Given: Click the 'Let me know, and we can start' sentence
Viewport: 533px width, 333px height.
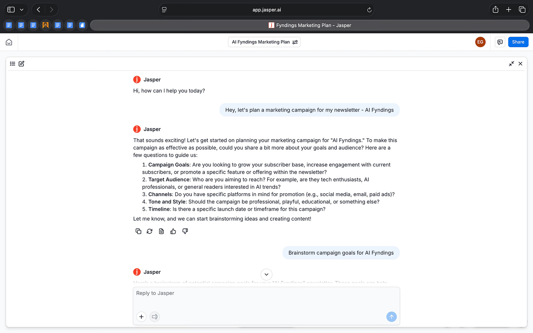Looking at the screenshot, I should pyautogui.click(x=222, y=219).
